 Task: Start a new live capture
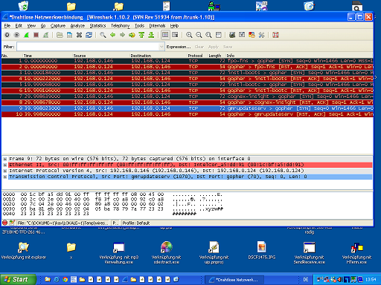coord(26,35)
